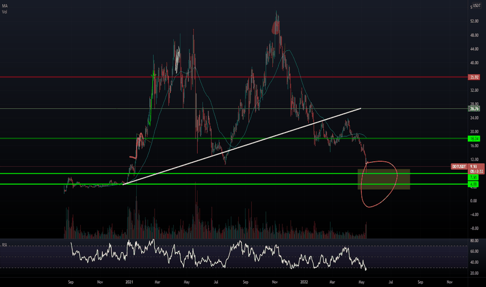This screenshot has width=486, height=287.
Task: Click the MA indicator label
Action: pos(5,6)
